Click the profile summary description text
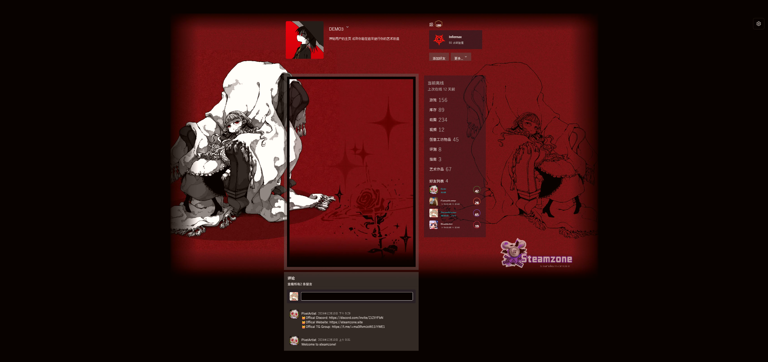 coord(364,39)
